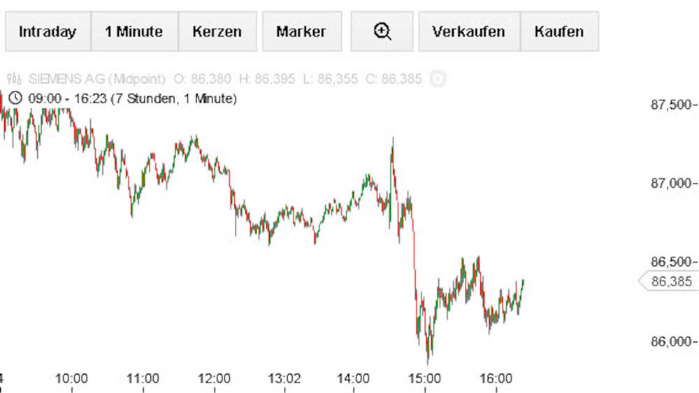Click the 16:00 time axis label
Viewport: 699px width, 393px height.
pyautogui.click(x=496, y=379)
